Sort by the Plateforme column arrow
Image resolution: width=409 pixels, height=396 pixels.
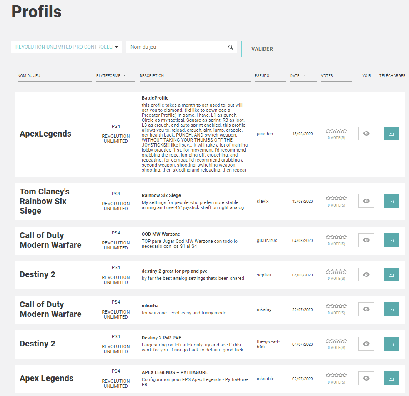coord(125,76)
